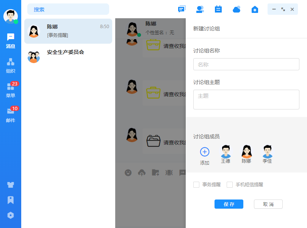The width and height of the screenshot is (307, 228).
Task: Open the skin theme shirt icon in sidebar
Action: coord(11,185)
